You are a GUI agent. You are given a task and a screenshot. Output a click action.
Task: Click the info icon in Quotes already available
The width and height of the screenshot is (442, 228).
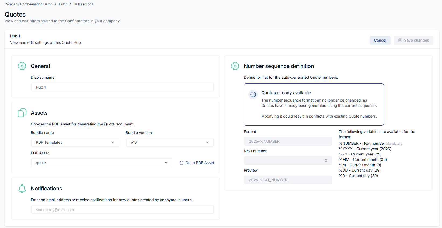253,95
